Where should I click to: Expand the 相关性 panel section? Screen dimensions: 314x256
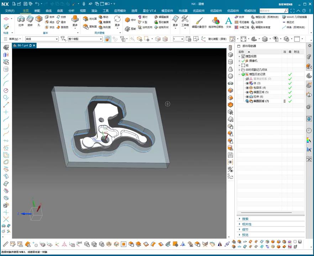(x=246, y=224)
